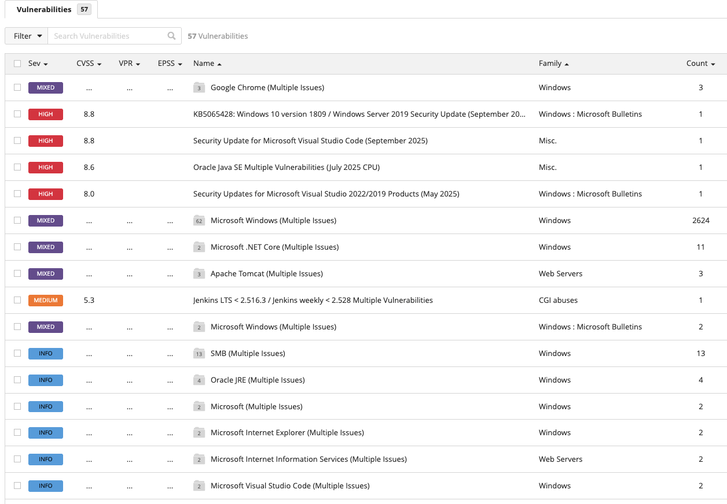Click the search magnifier icon
The image size is (727, 504).
[x=171, y=36]
